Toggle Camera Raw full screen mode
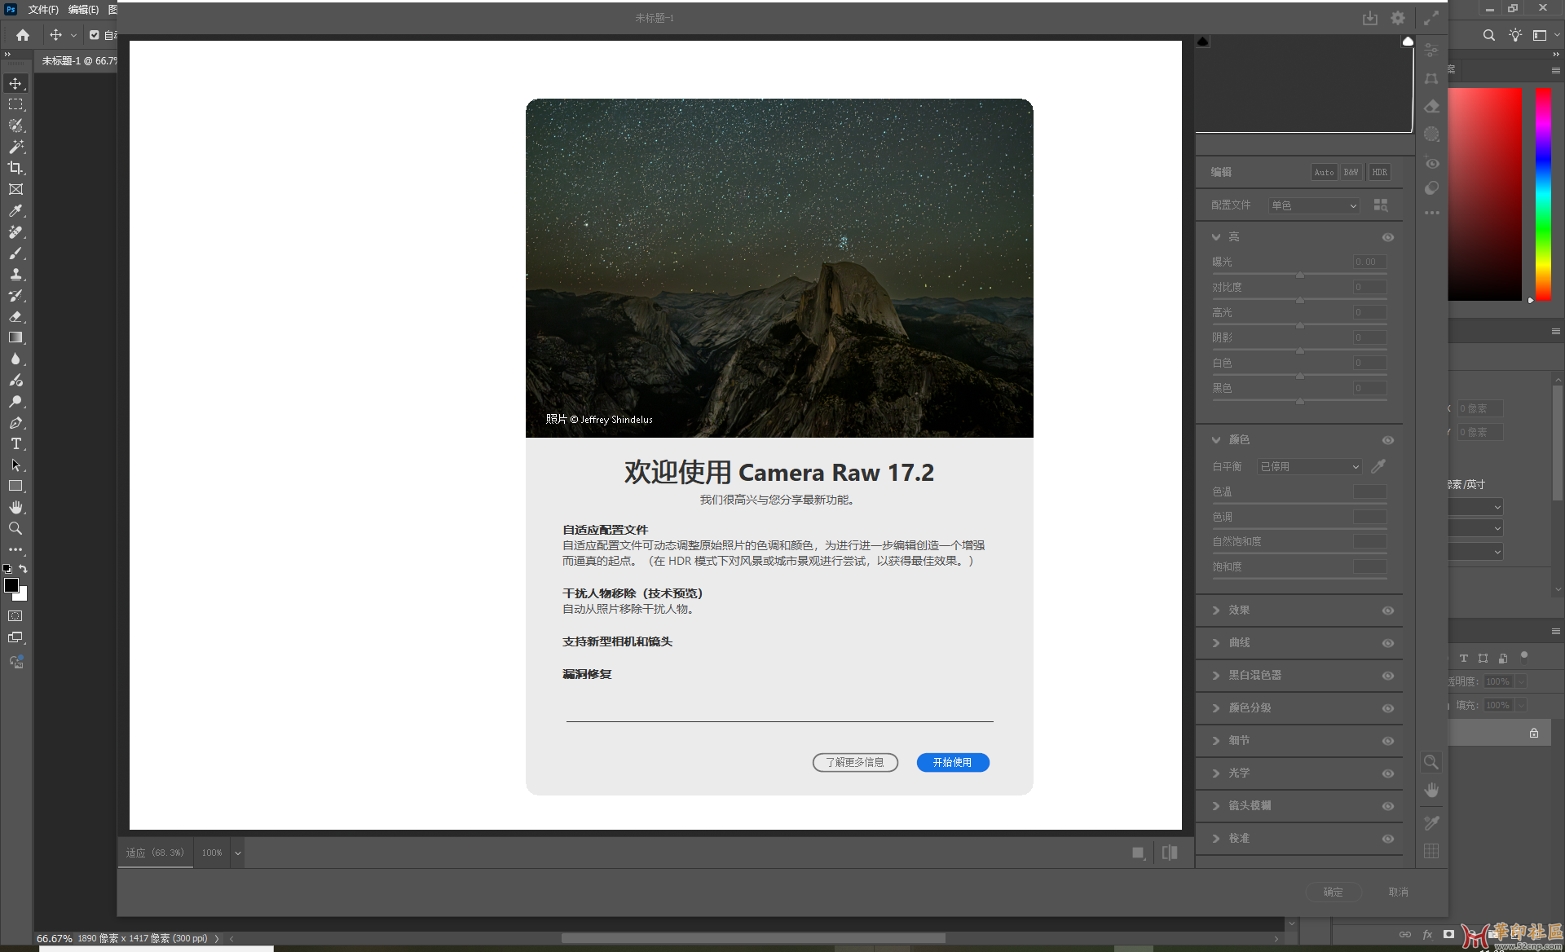Screen dimensions: 1565x952 (x=1431, y=18)
